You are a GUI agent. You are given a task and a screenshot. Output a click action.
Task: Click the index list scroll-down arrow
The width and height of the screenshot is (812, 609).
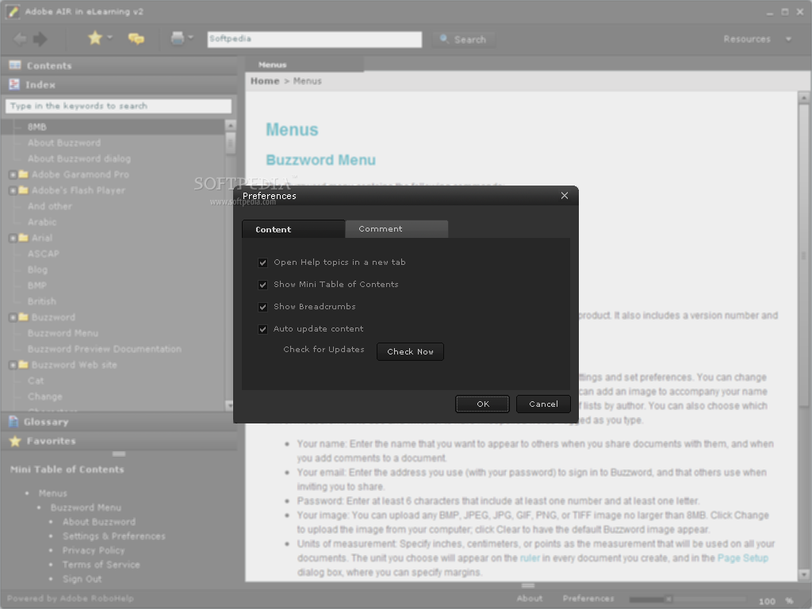(231, 405)
